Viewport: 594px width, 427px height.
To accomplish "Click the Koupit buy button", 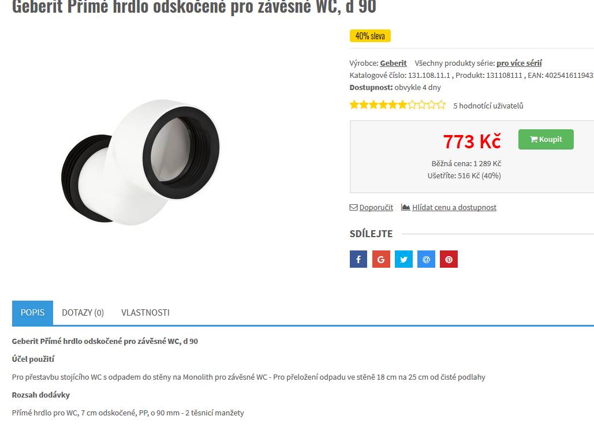I will [x=546, y=139].
